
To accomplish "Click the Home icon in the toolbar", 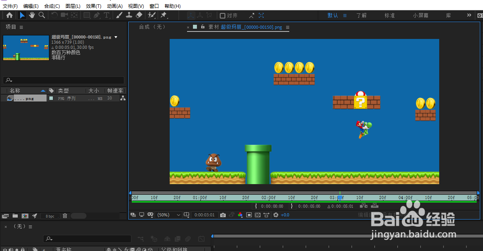I will 9,15.
